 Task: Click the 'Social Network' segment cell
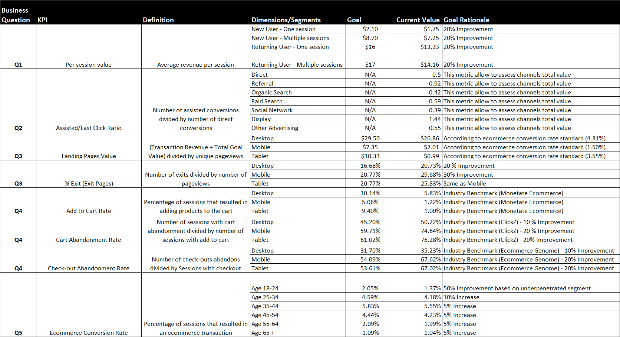click(x=272, y=110)
